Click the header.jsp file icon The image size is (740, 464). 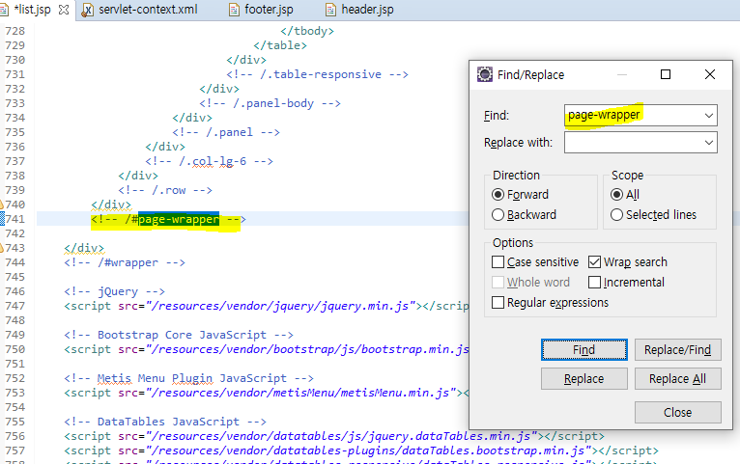tap(330, 10)
